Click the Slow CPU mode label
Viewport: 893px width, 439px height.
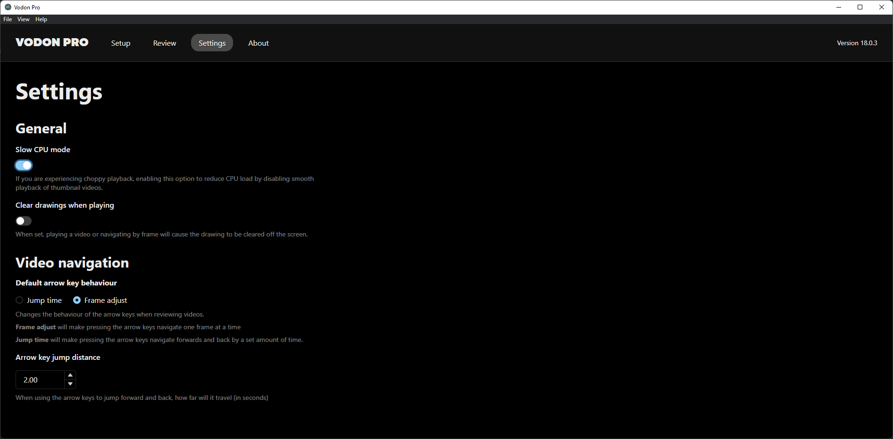[x=43, y=149]
